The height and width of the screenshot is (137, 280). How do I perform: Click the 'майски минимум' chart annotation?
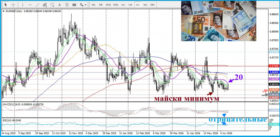click(x=186, y=98)
